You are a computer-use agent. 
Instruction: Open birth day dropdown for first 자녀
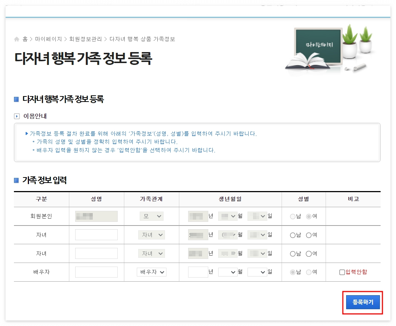coord(257,235)
